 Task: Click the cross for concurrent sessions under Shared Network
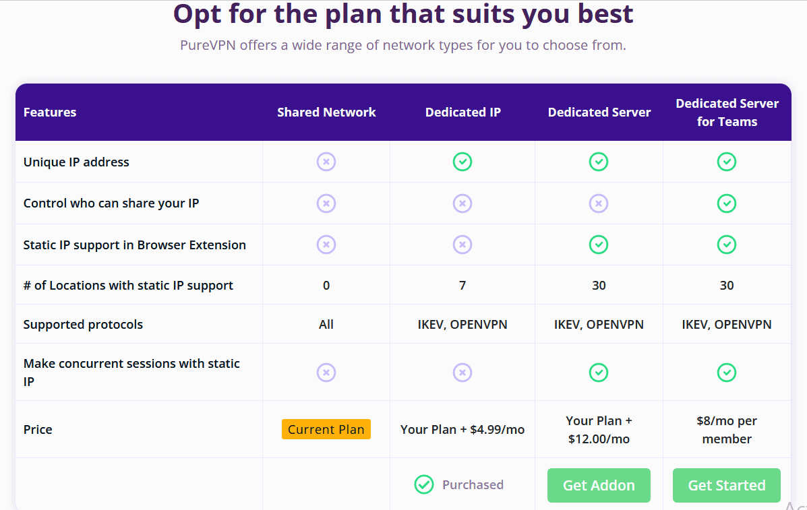click(326, 372)
